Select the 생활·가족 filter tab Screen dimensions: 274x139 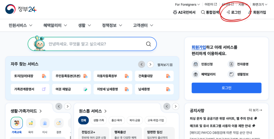(99, 120)
